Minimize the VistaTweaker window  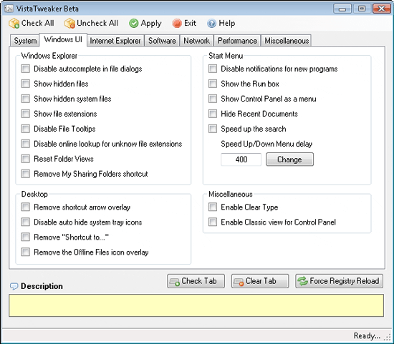(342, 9)
